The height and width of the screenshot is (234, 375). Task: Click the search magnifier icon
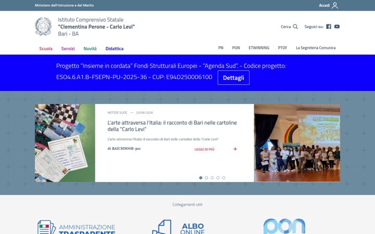point(295,27)
